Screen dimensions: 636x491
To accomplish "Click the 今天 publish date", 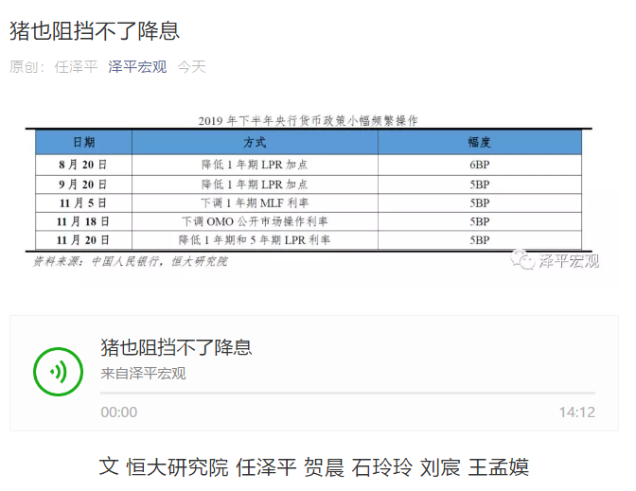I will click(191, 67).
